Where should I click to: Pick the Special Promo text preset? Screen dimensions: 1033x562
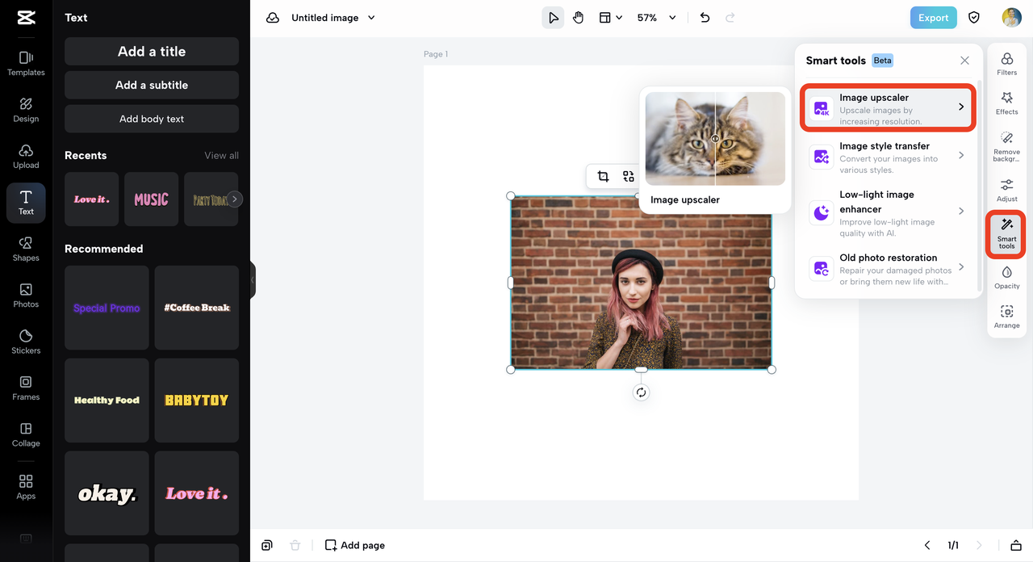point(107,308)
